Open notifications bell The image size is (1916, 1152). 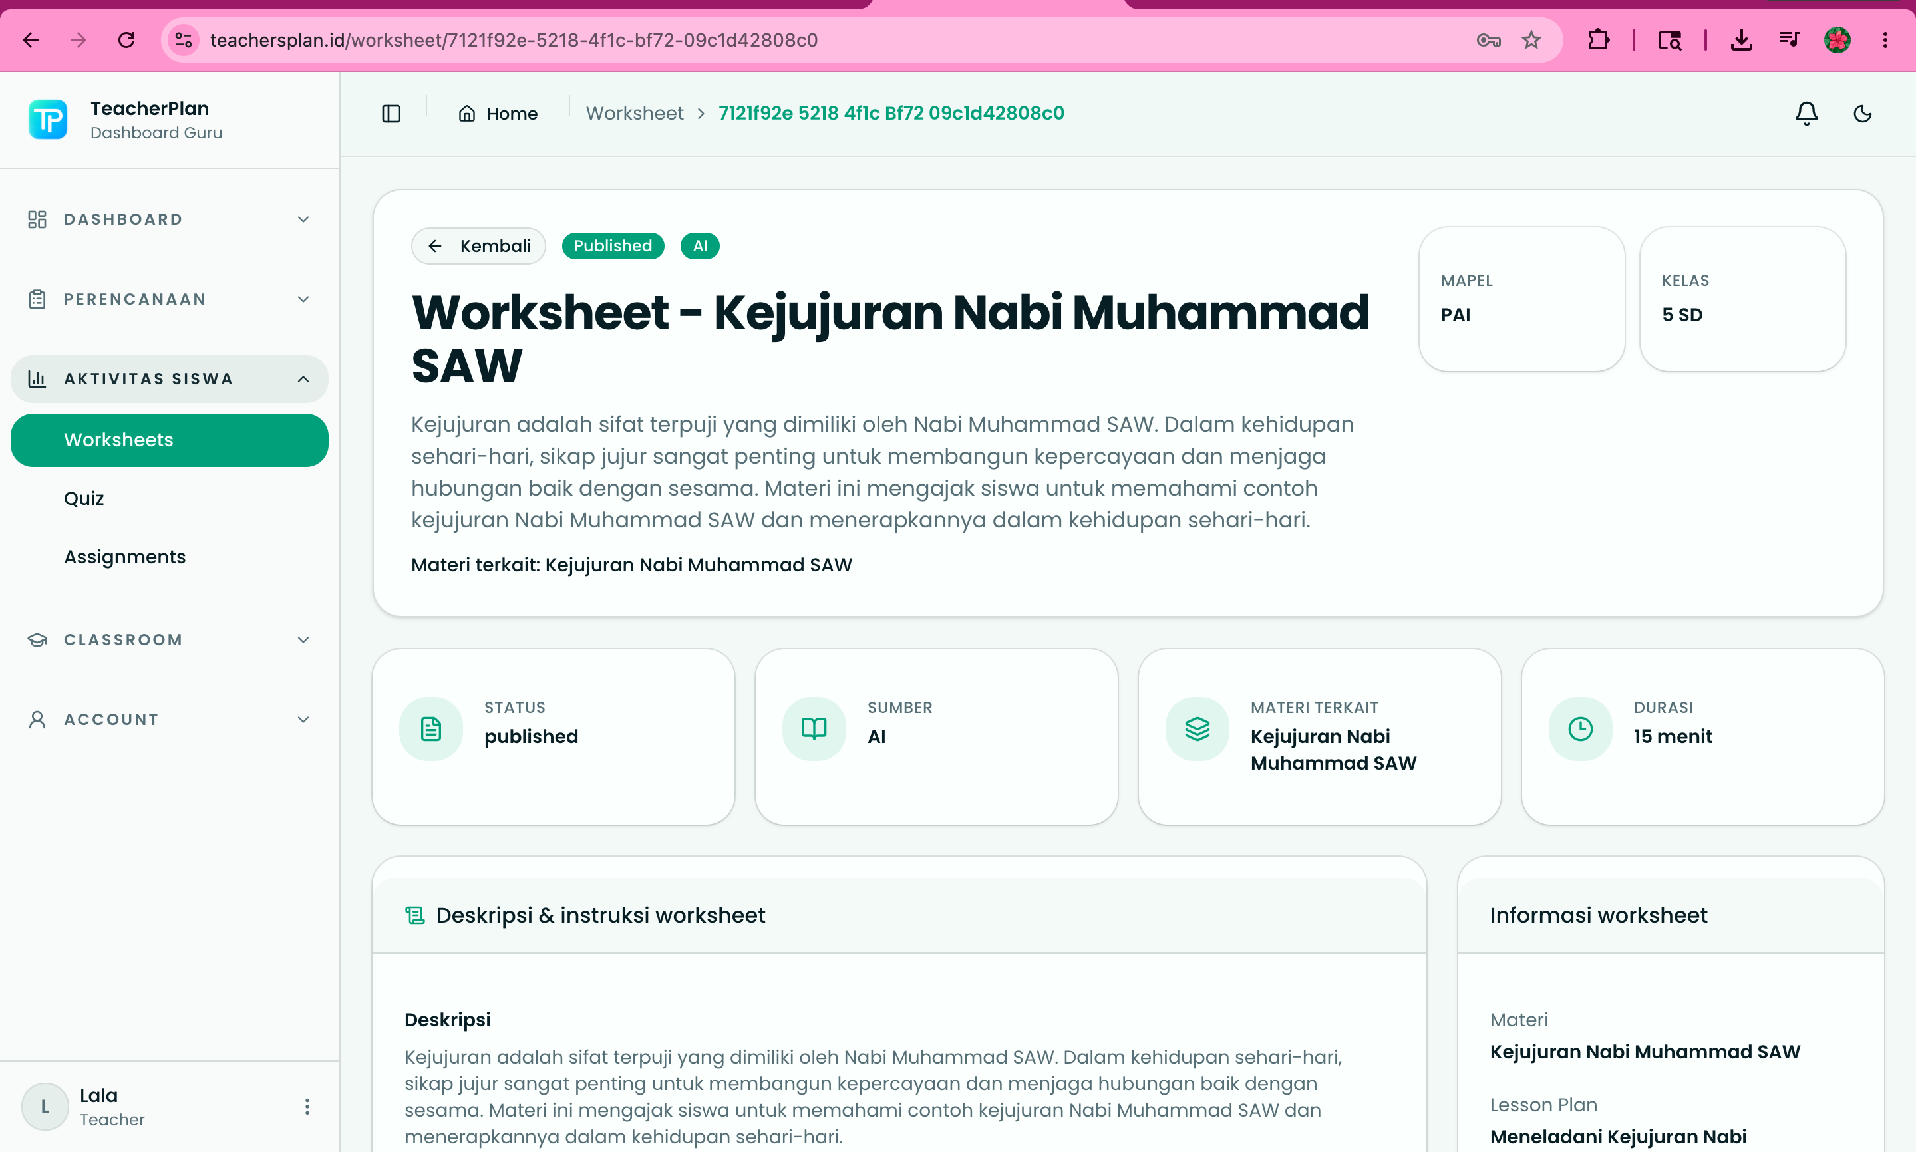click(x=1806, y=113)
